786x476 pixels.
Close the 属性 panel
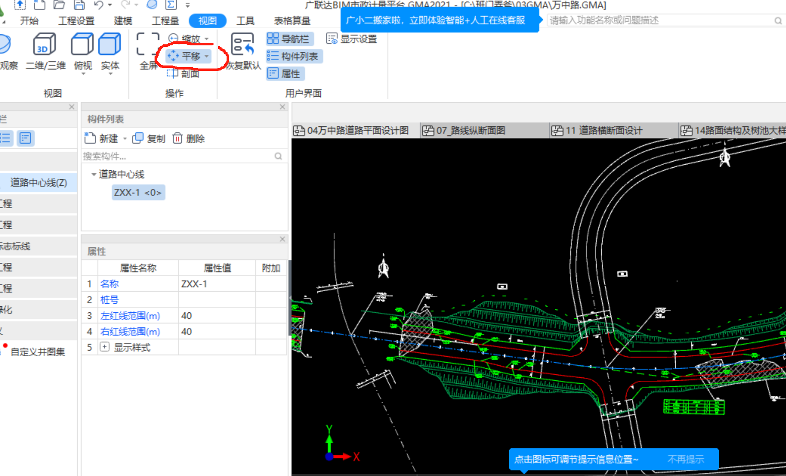282,239
